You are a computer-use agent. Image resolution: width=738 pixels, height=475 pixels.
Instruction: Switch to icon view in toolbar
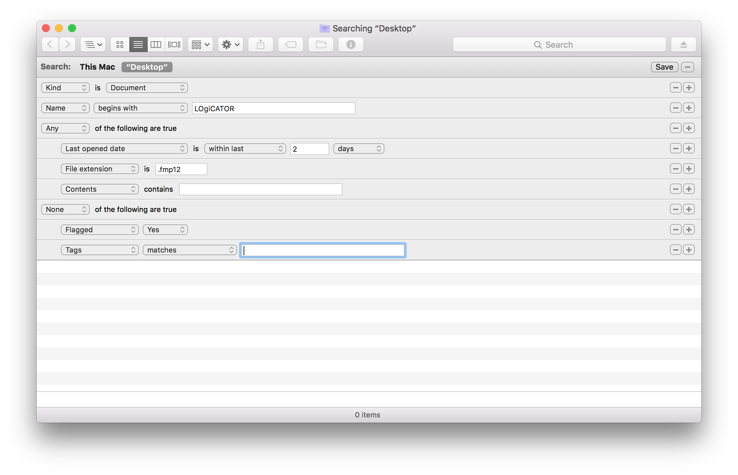tap(120, 44)
